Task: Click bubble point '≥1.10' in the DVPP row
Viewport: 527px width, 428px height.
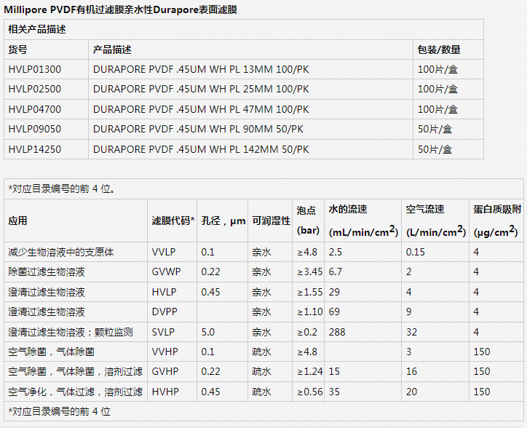Action: [310, 312]
